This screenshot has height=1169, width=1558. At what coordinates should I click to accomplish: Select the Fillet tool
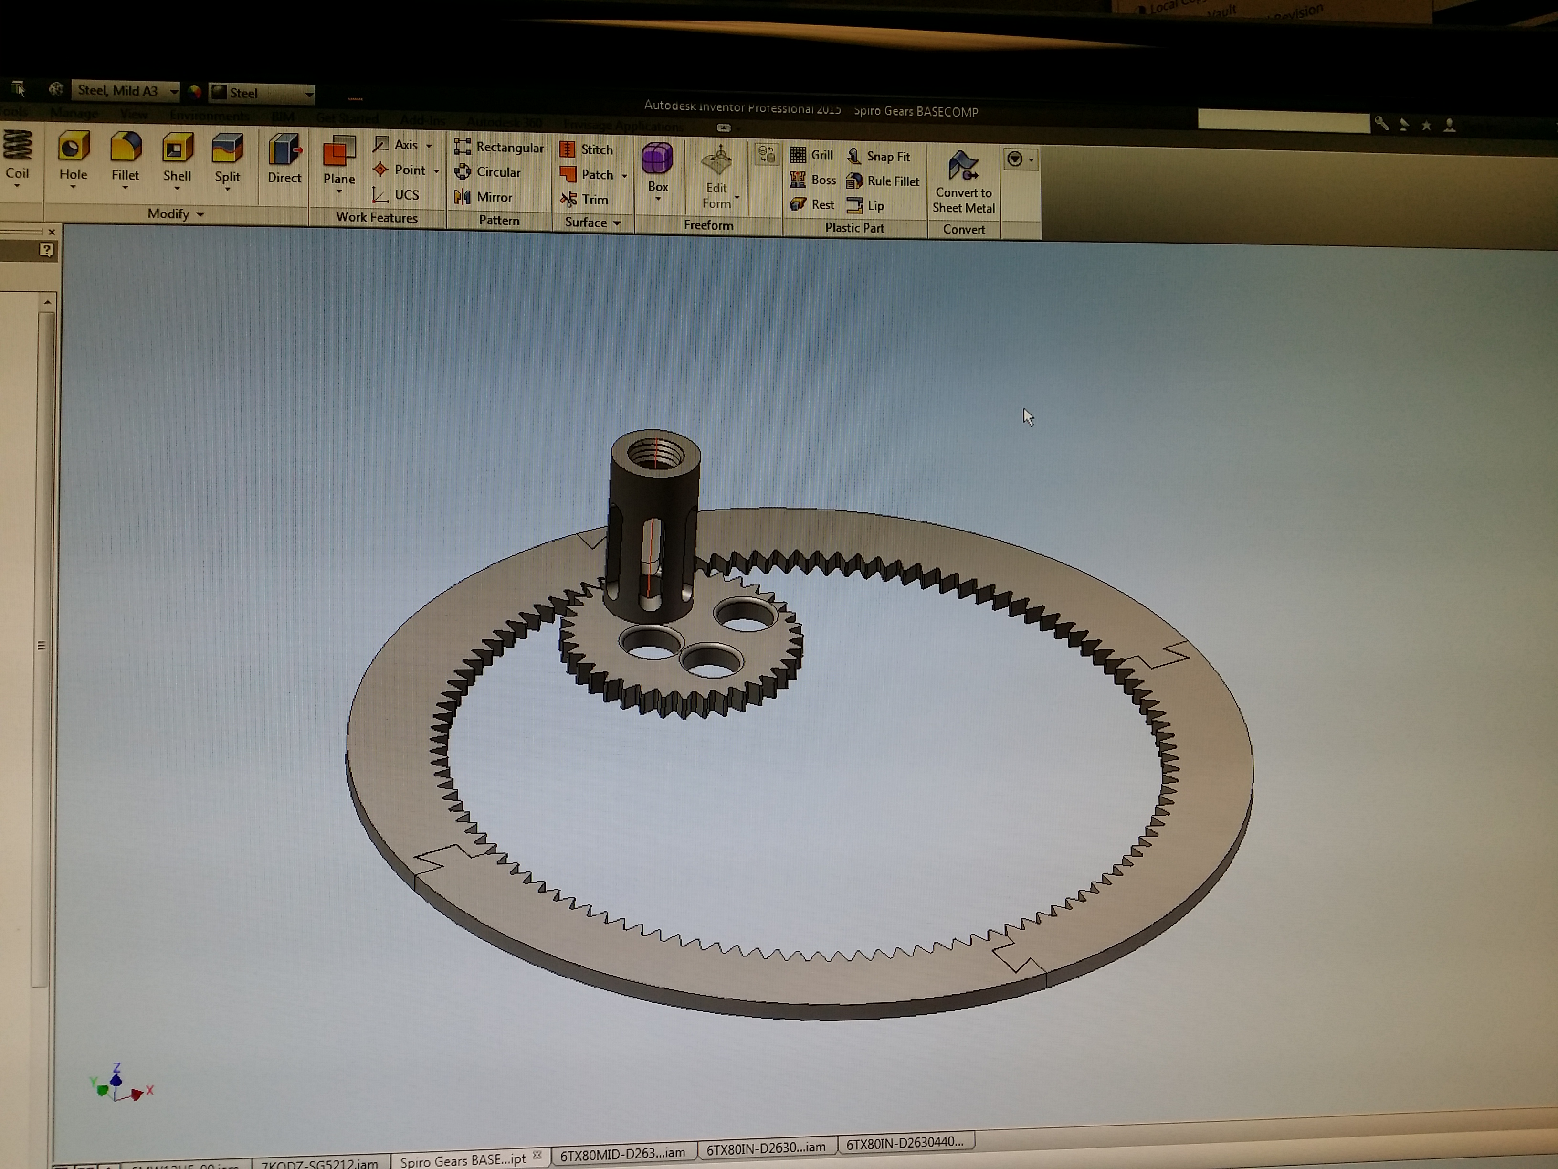tap(126, 160)
